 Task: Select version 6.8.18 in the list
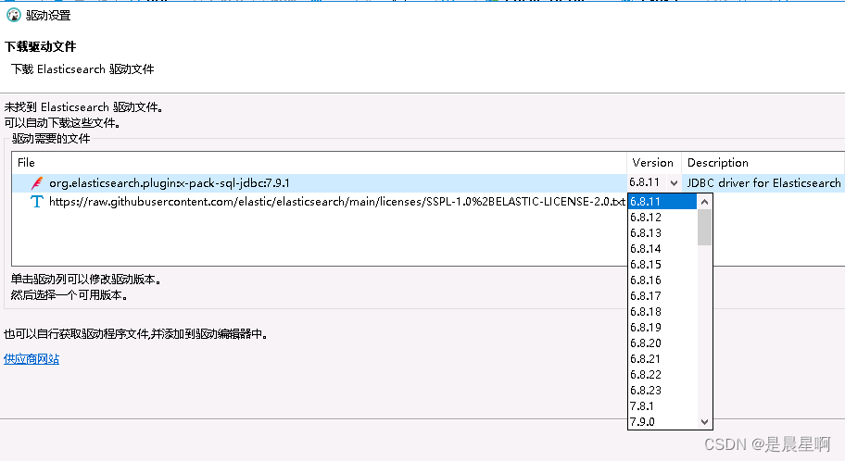coord(662,311)
